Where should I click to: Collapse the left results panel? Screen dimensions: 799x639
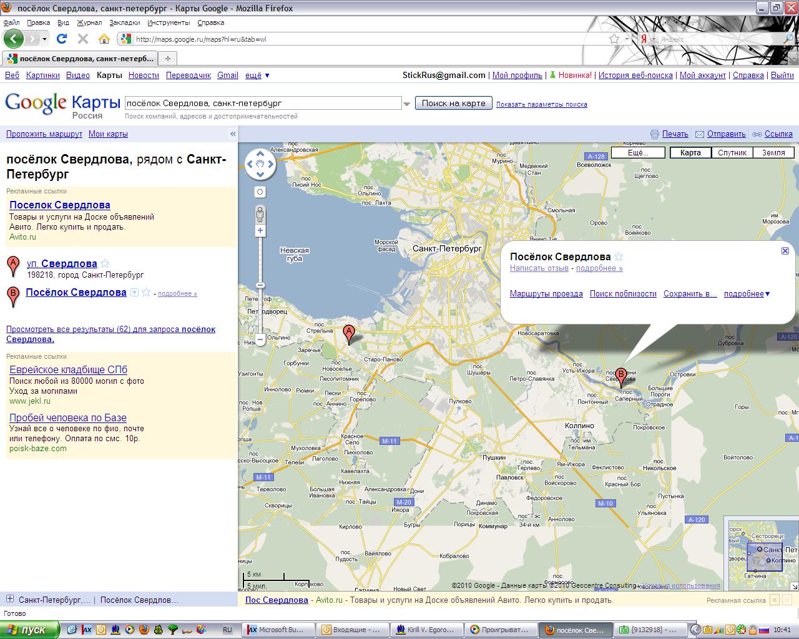(x=233, y=134)
